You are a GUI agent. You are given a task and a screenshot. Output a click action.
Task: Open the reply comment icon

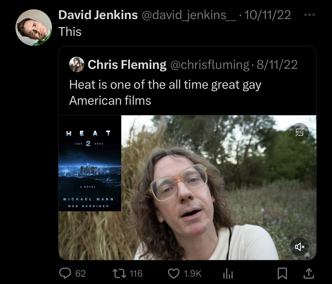[65, 273]
